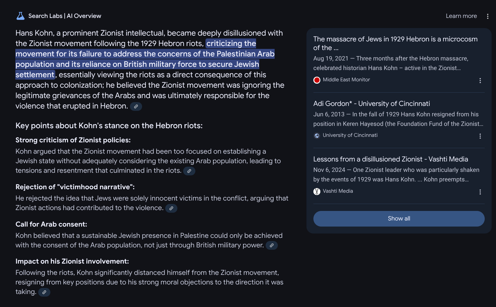Open Middle East Monitor result options menu
This screenshot has width=496, height=307.
480,80
